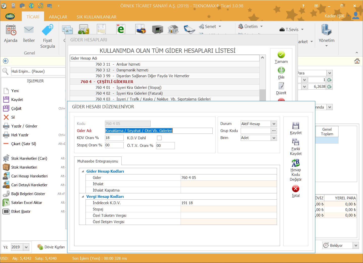This screenshot has width=363, height=263.
Task: Expand the Birim dropdown showing Adet
Action: coord(274,138)
